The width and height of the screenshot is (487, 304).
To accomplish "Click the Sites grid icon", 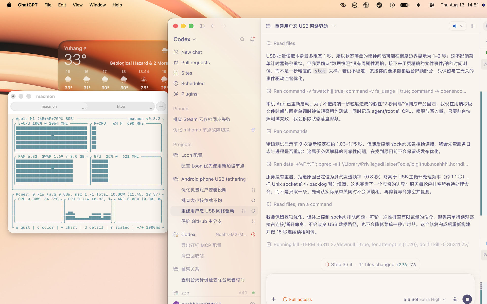I will point(176,73).
